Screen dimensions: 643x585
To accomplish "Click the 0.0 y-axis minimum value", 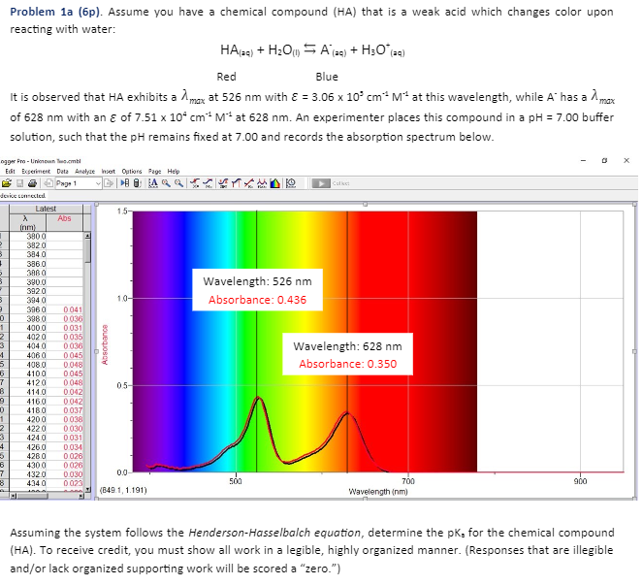I will point(122,472).
